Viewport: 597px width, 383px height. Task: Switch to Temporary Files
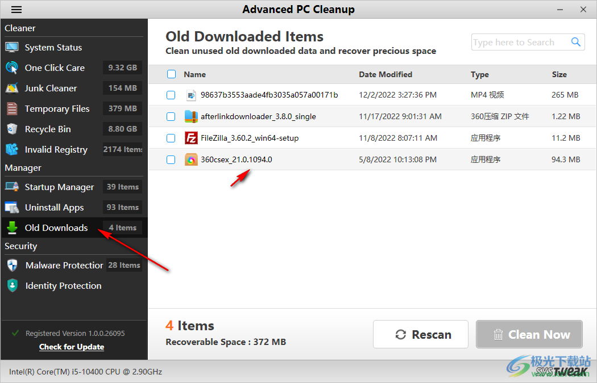point(74,109)
